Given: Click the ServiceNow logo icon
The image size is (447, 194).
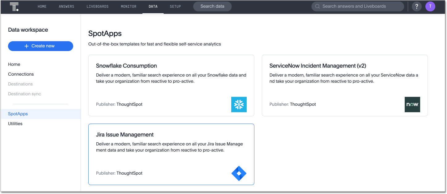Looking at the screenshot, I should [x=412, y=105].
